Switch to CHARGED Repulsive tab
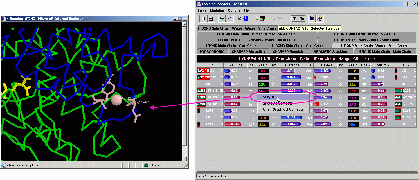419x180 pixels. point(289,52)
